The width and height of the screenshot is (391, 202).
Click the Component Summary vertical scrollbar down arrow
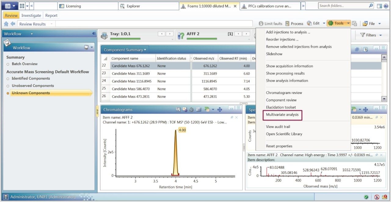point(384,98)
